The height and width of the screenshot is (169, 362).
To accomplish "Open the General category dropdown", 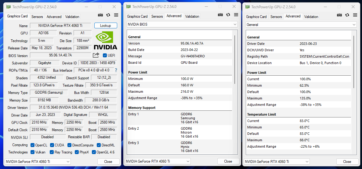I will click(301, 25).
